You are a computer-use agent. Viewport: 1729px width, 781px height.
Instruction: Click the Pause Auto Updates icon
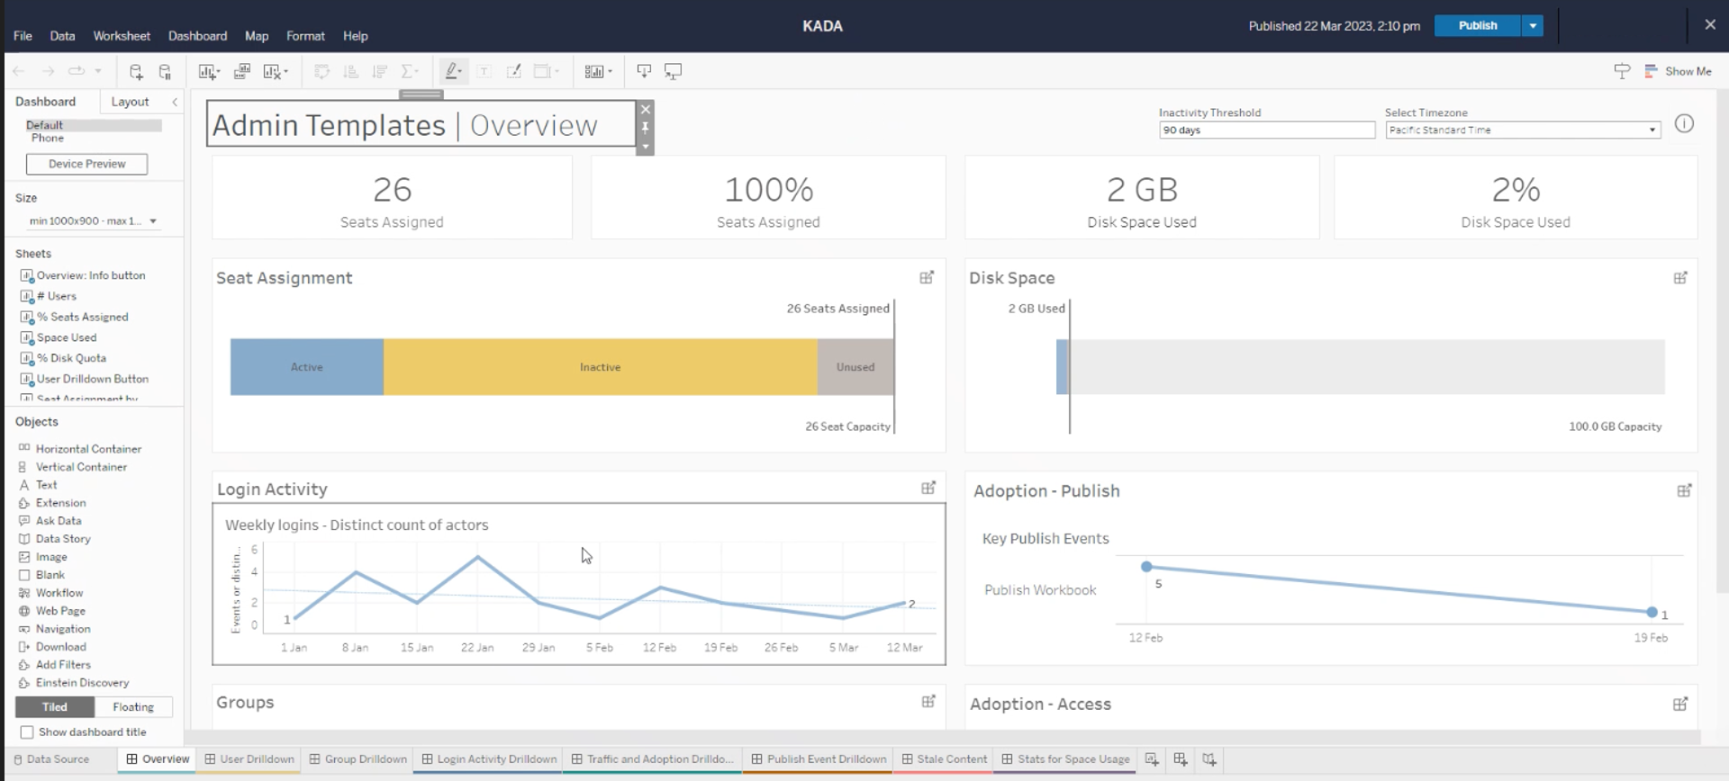165,72
